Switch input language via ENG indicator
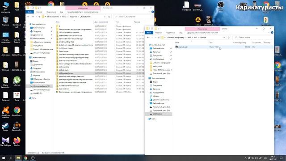The height and width of the screenshot is (161, 286). click(265, 158)
